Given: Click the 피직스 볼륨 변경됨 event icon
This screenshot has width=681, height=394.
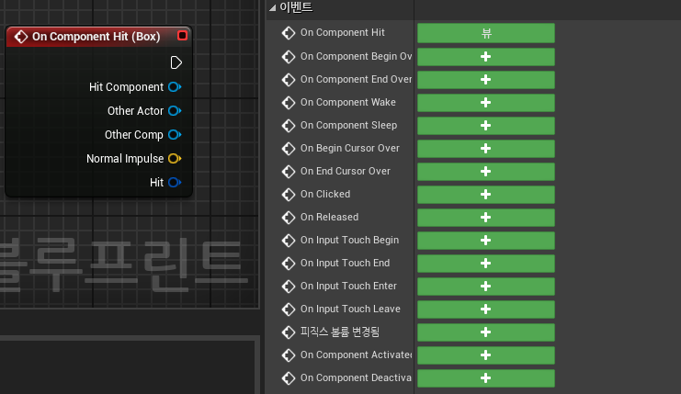Looking at the screenshot, I should [x=289, y=332].
